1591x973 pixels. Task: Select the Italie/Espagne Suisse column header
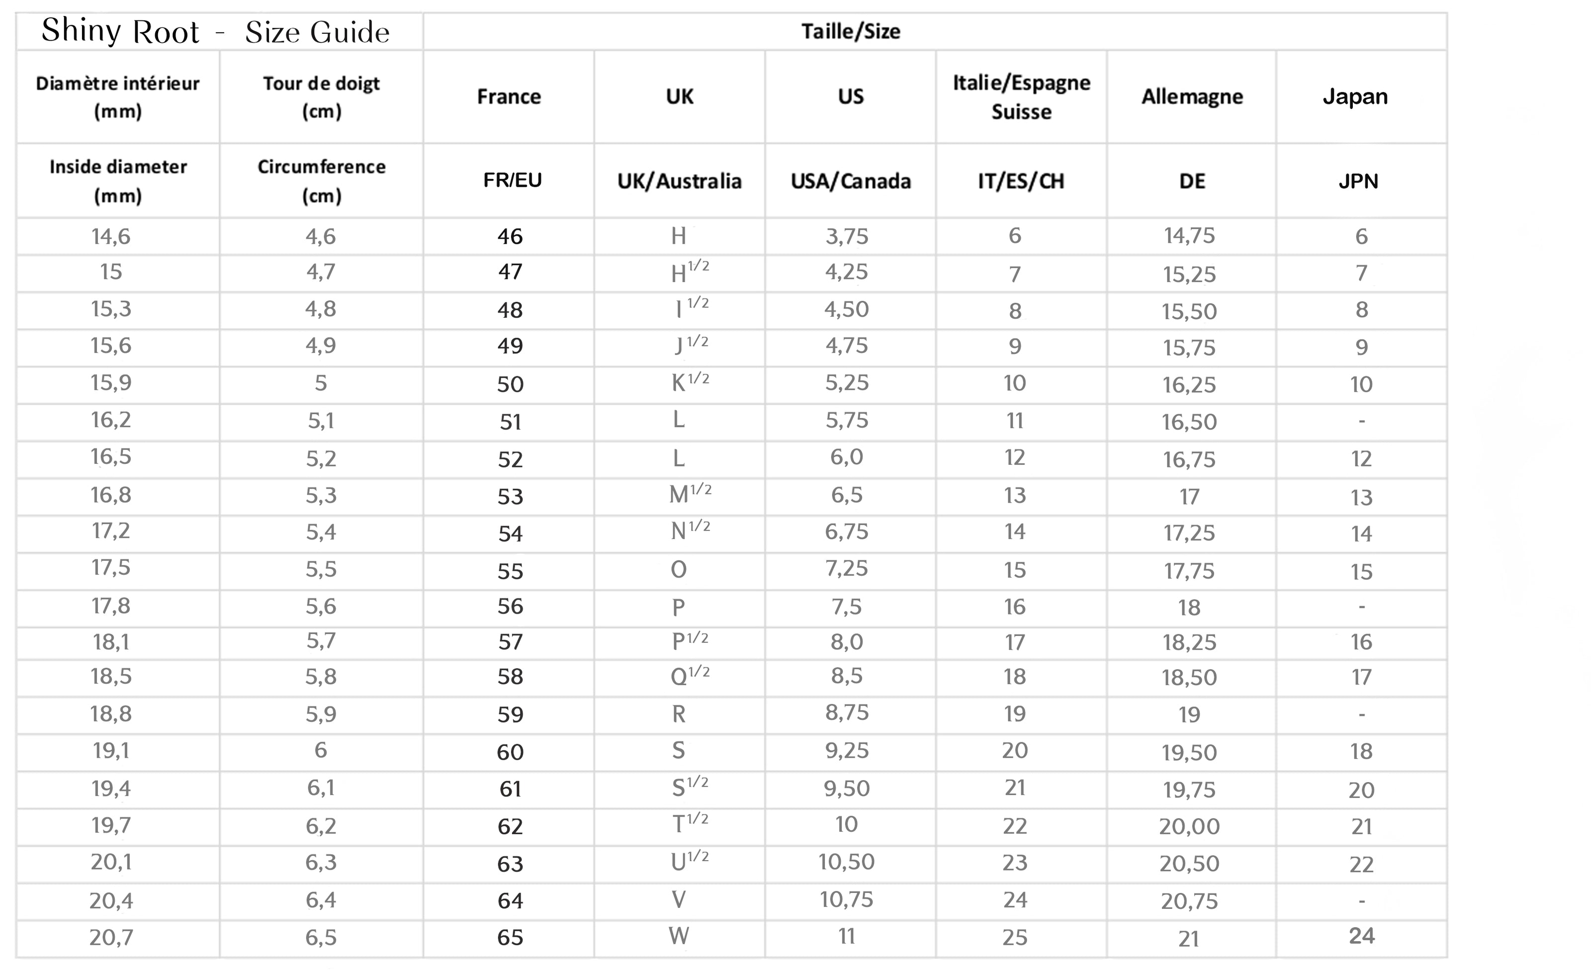point(1021,97)
